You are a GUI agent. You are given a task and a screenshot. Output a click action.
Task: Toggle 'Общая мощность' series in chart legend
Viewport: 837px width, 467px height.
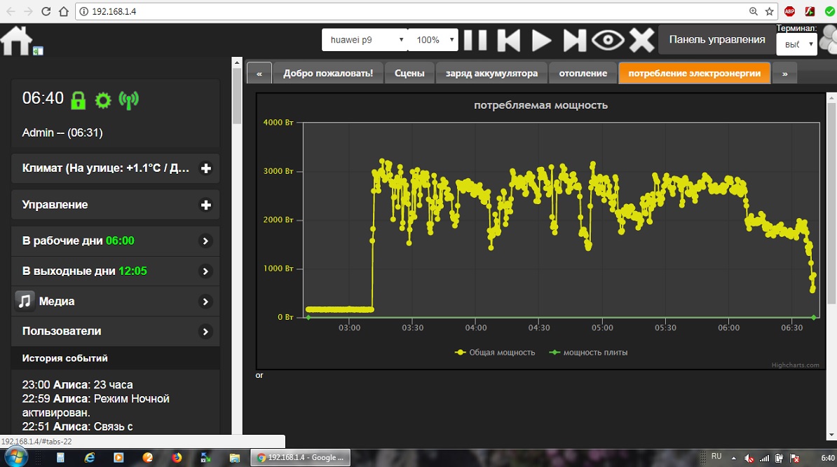tap(496, 352)
